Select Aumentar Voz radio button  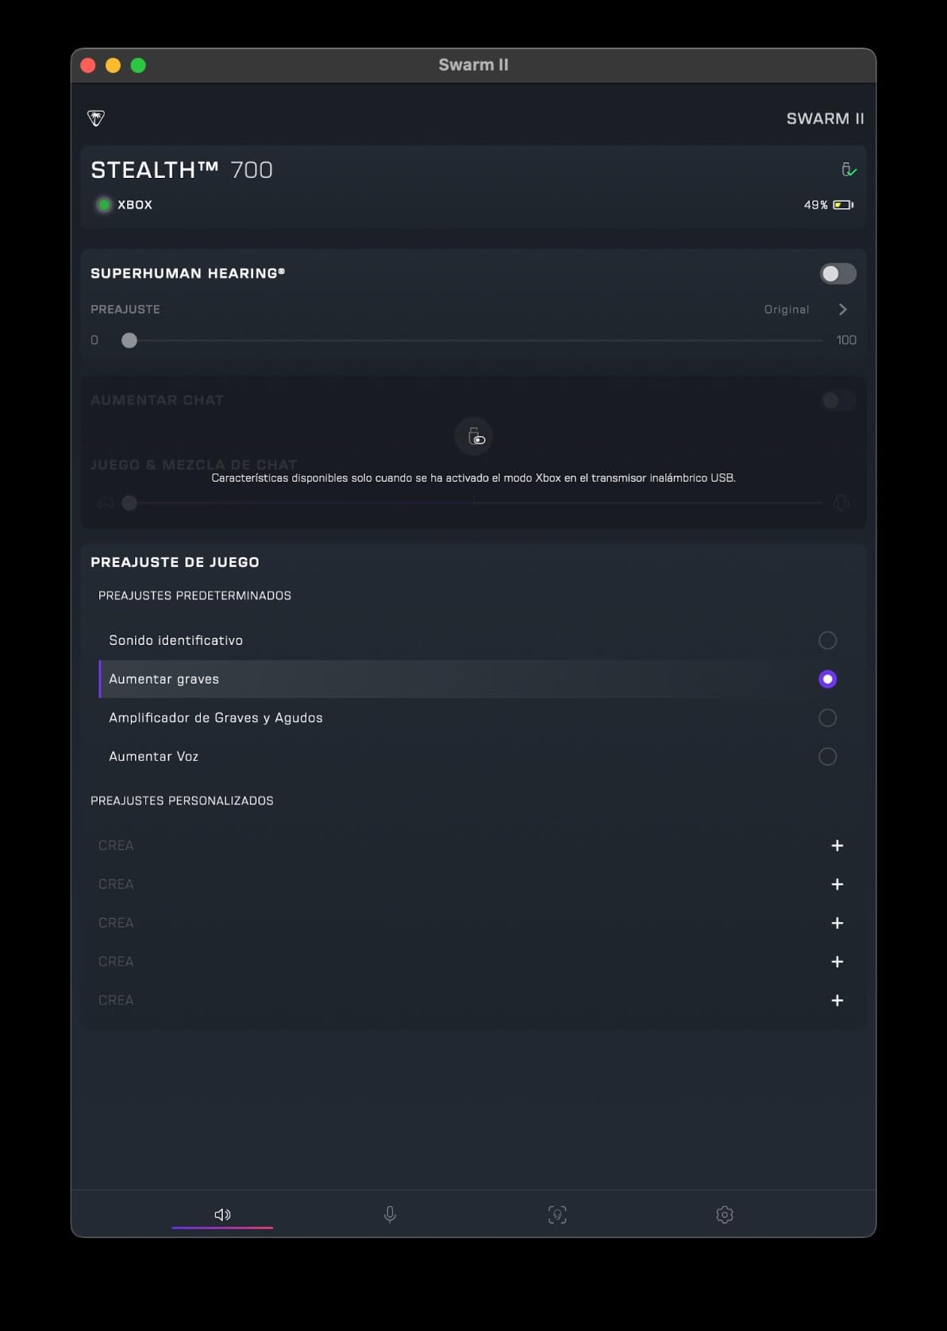[827, 757]
